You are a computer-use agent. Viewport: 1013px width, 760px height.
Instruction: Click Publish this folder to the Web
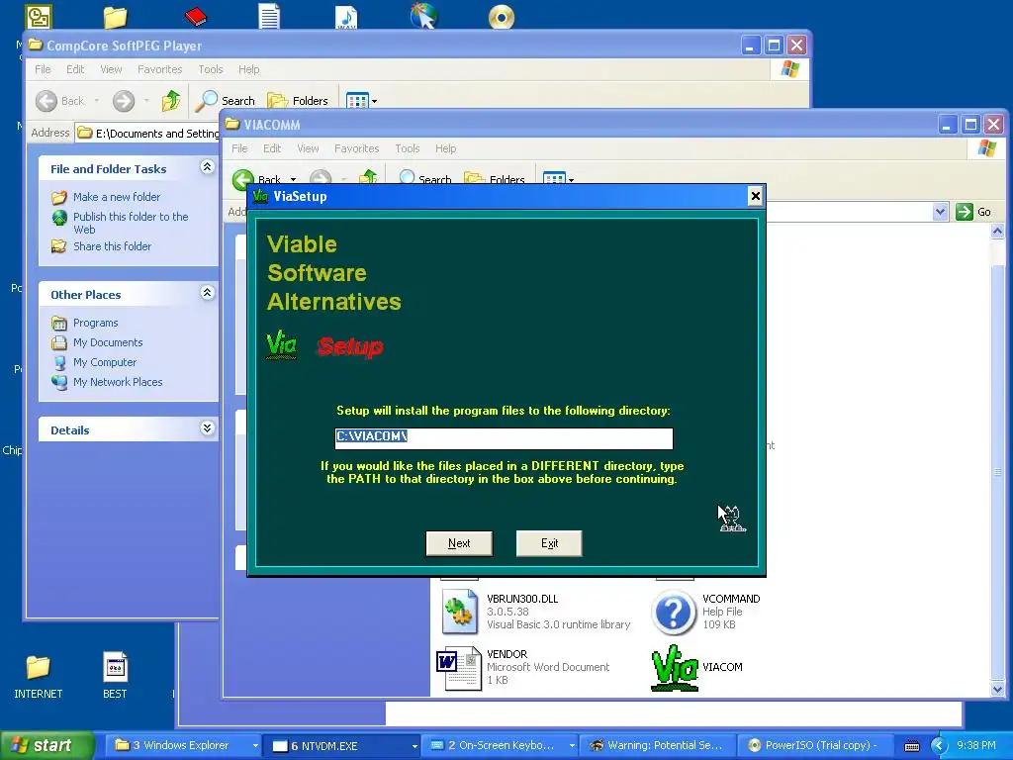point(131,223)
